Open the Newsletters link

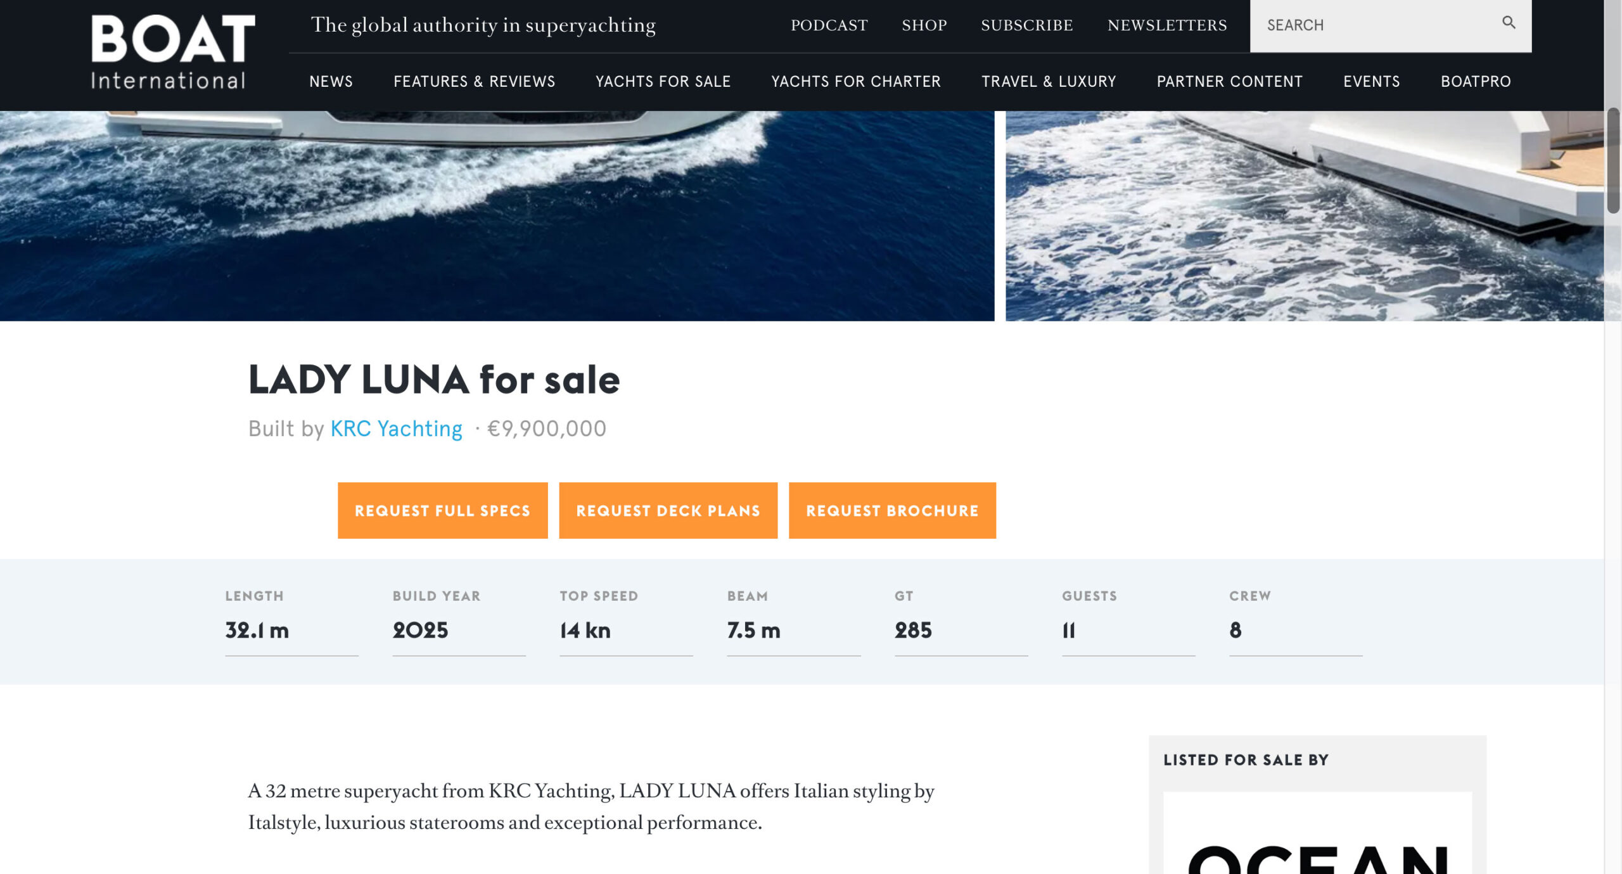pyautogui.click(x=1166, y=25)
